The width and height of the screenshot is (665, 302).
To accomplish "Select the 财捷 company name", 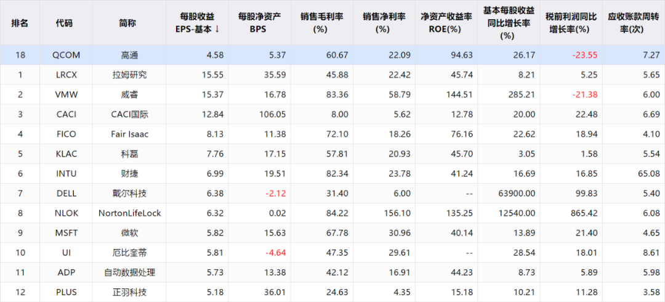I will 130,174.
